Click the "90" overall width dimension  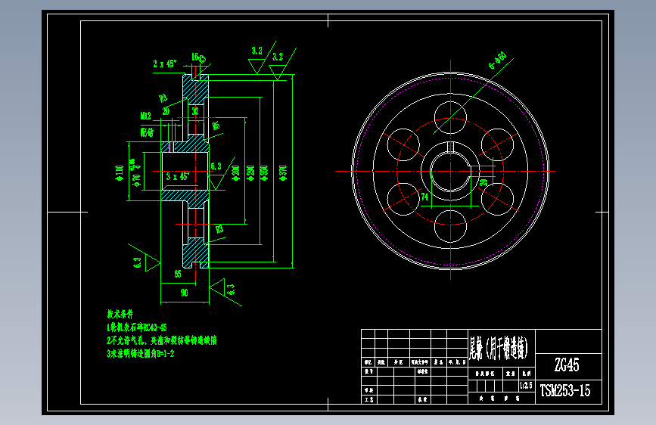click(185, 293)
